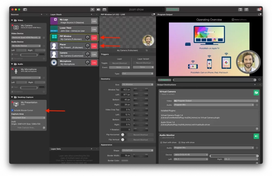272x176 pixels.
Task: Click the Live button on the My Logo layer
Action: (94, 21)
